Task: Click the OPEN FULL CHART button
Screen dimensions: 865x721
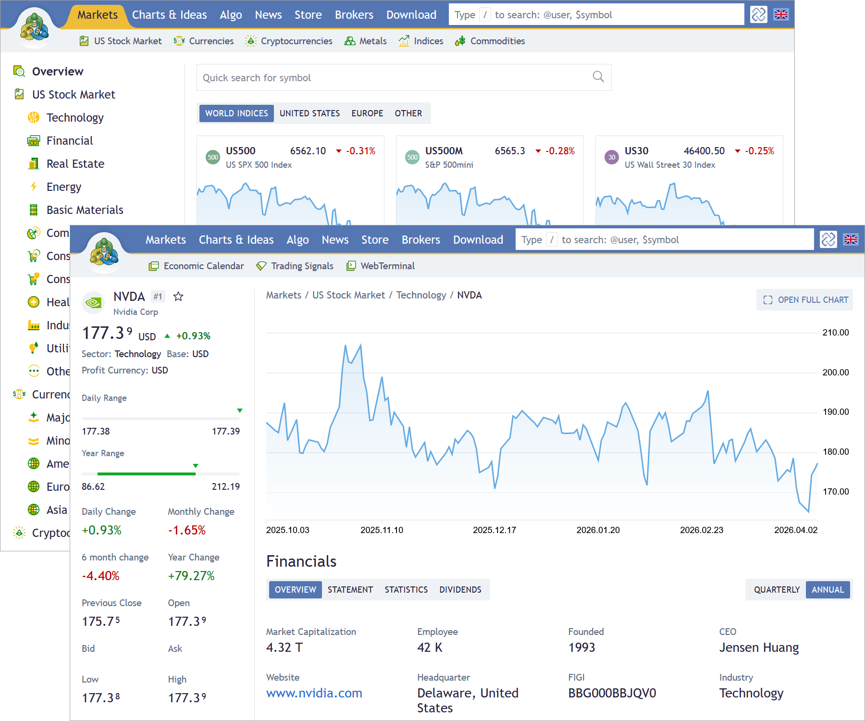Action: 804,299
